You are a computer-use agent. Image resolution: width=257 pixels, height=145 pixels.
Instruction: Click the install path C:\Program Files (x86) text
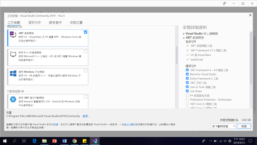(x=43, y=116)
